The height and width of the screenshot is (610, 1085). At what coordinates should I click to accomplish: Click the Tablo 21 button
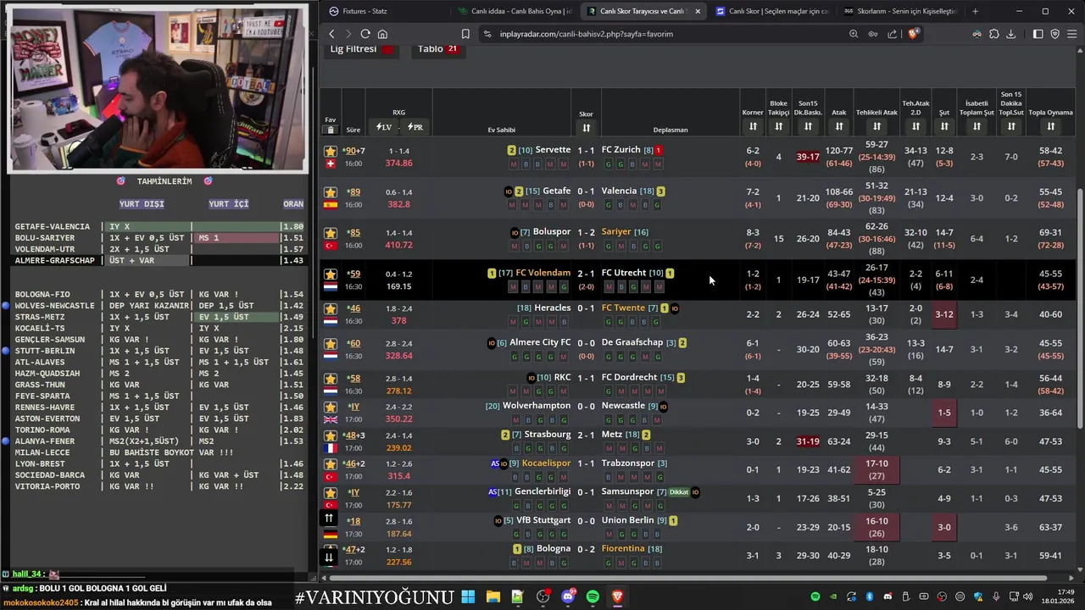point(438,49)
